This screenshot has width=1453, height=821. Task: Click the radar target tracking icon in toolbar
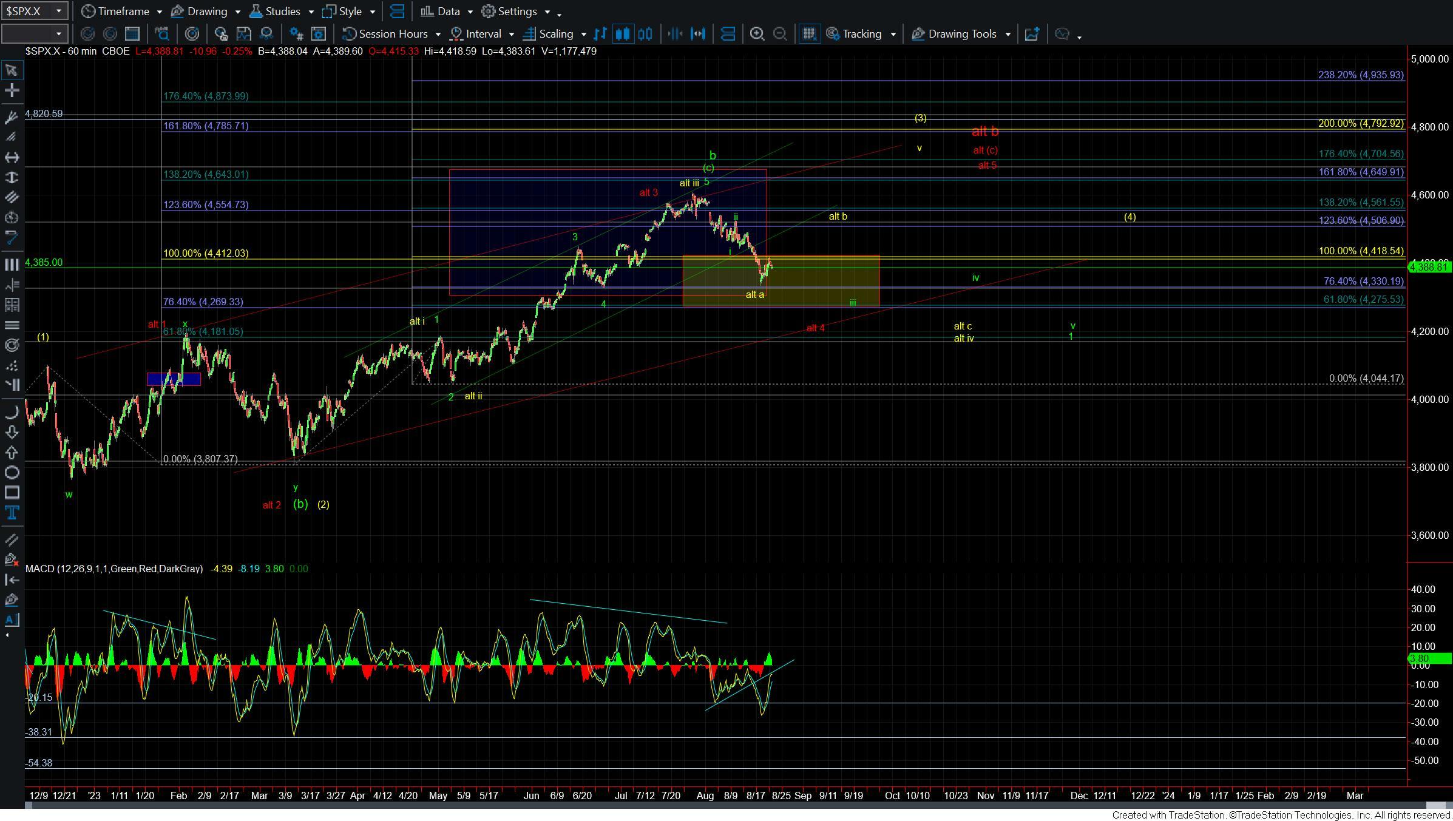[x=192, y=34]
